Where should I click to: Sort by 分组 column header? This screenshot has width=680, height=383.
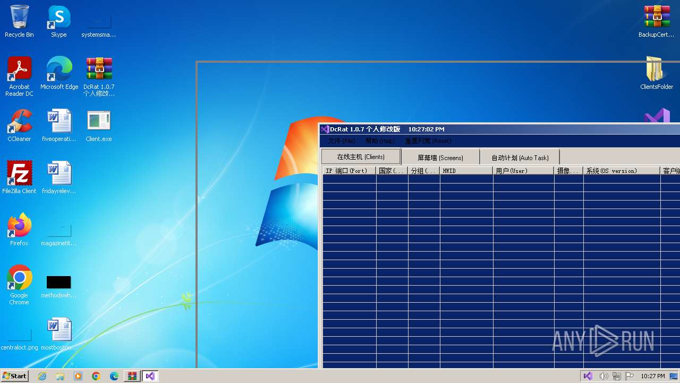tap(424, 171)
